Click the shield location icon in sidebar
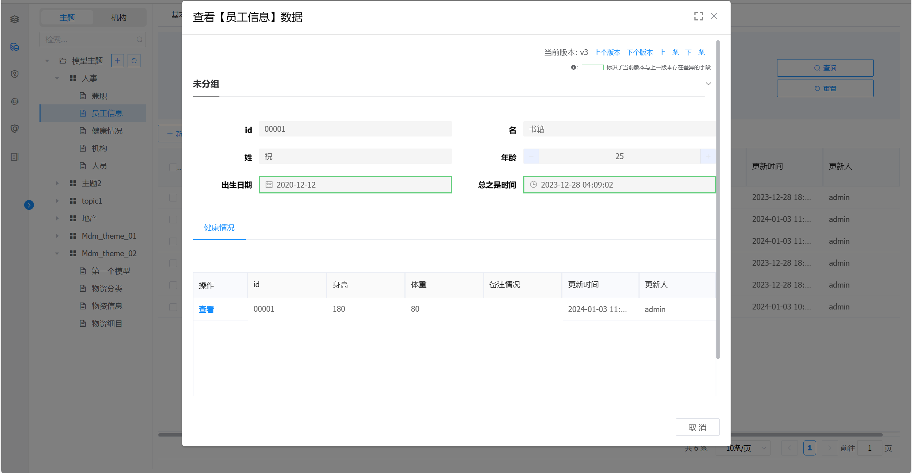This screenshot has width=912, height=473. (15, 74)
